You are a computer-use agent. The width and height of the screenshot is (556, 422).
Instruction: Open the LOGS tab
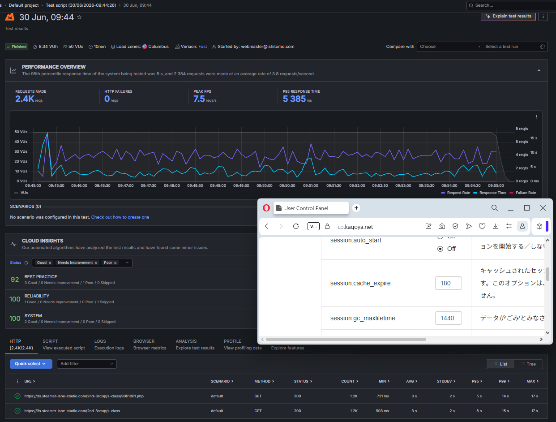tap(109, 344)
